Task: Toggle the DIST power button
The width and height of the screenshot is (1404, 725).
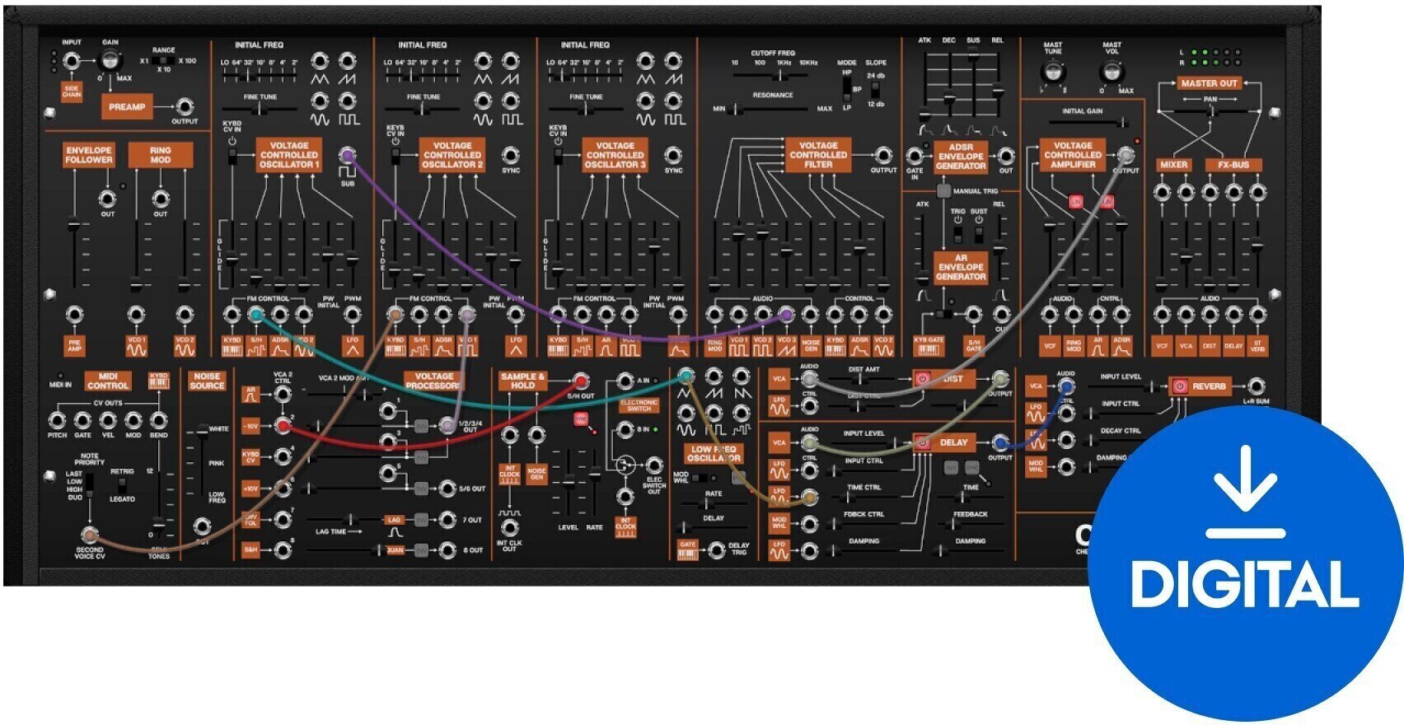Action: [922, 379]
